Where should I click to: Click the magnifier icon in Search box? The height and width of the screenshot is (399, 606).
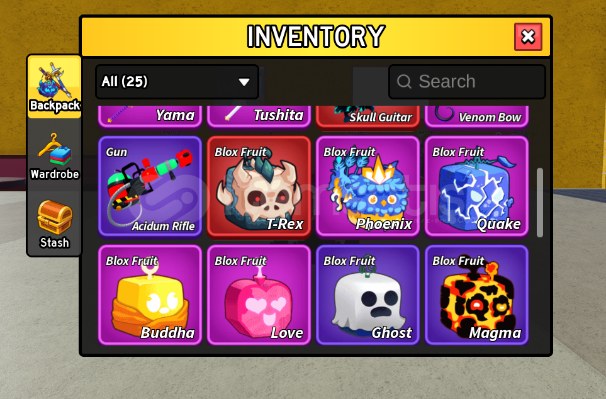[x=404, y=82]
